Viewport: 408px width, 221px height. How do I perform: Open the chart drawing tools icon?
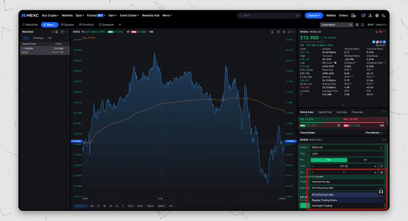click(272, 32)
